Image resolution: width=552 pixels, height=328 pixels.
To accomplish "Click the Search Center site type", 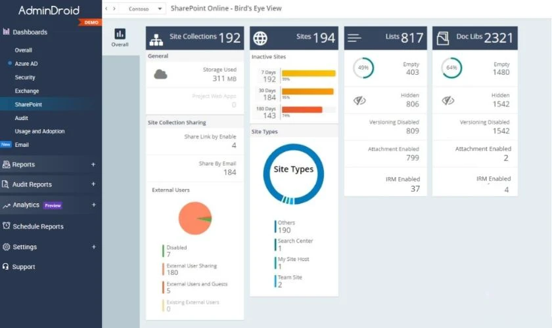I will [295, 245].
